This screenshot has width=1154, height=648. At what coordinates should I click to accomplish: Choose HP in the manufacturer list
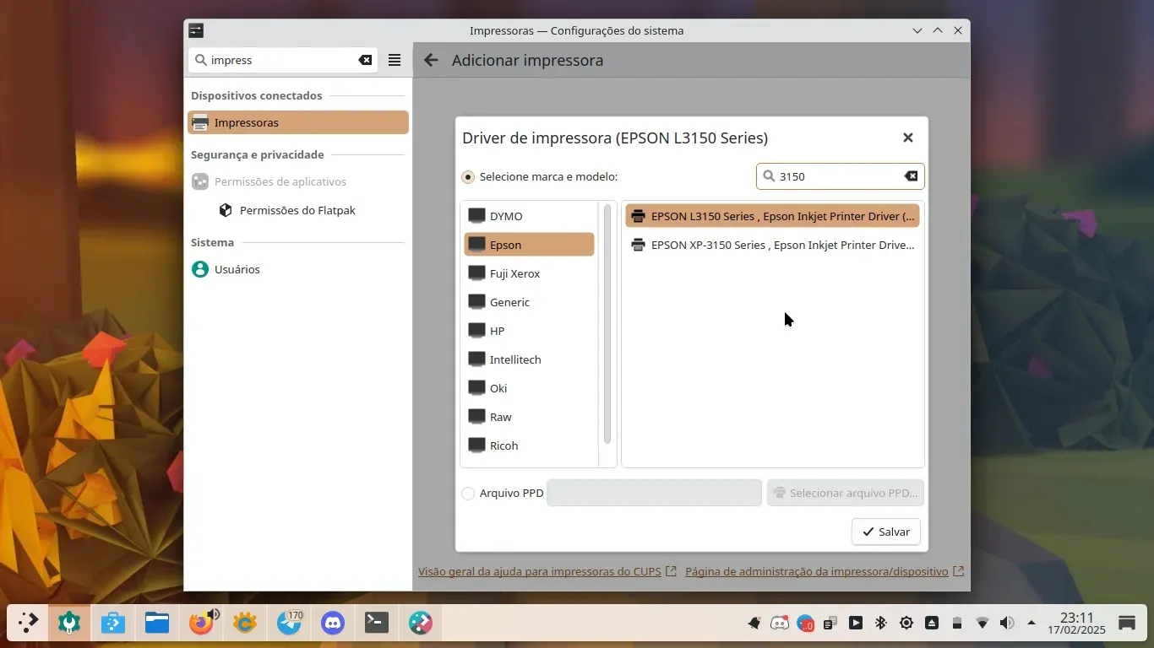pos(497,331)
